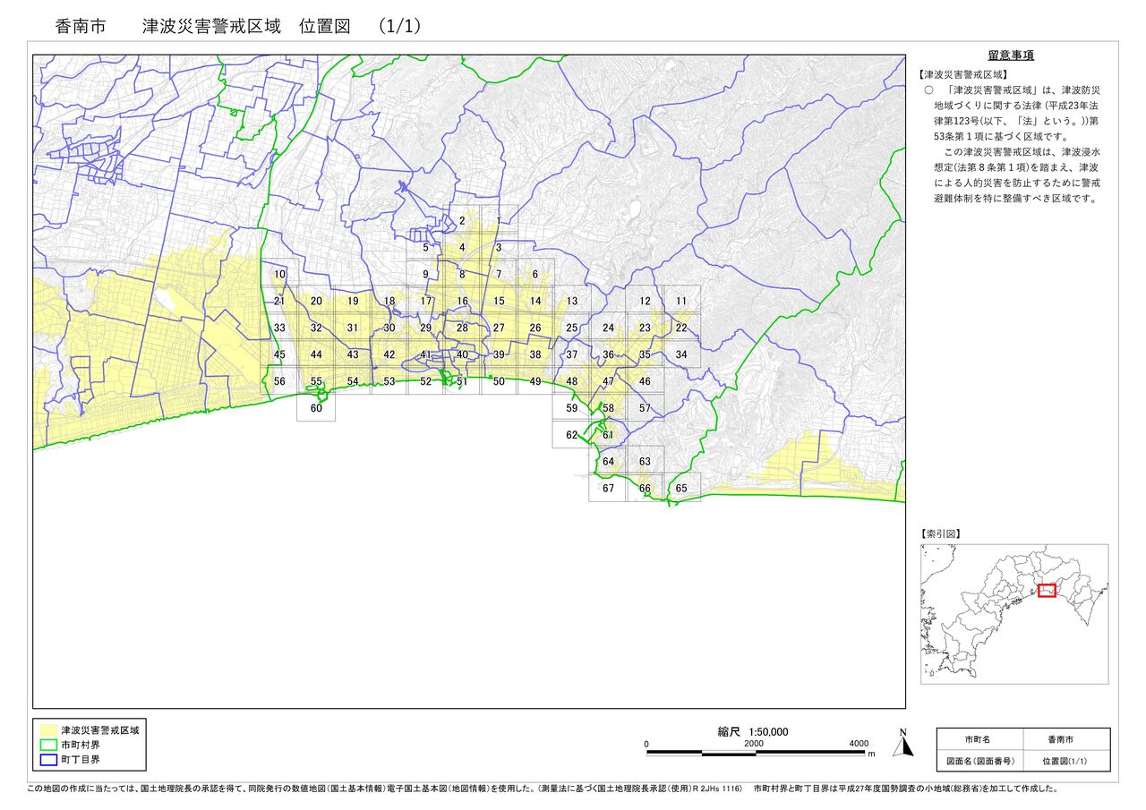1146x810 pixels.
Task: Click the 縮尺 1:50,000 scale label
Action: (753, 731)
